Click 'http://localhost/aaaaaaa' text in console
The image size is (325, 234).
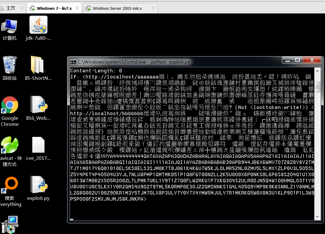(122, 77)
